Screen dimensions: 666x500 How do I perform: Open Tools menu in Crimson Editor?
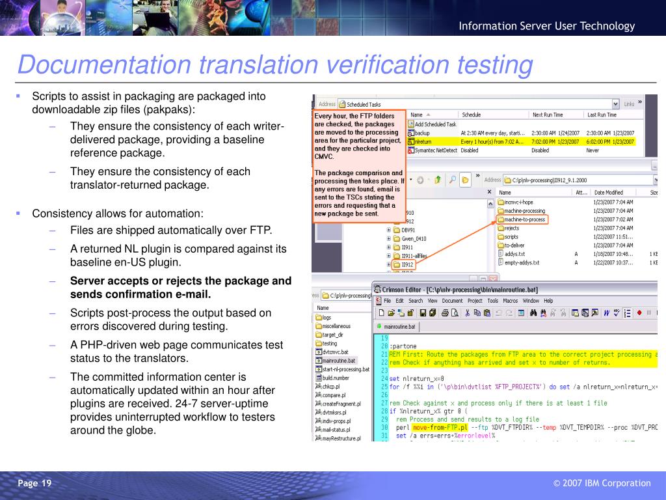tap(493, 301)
